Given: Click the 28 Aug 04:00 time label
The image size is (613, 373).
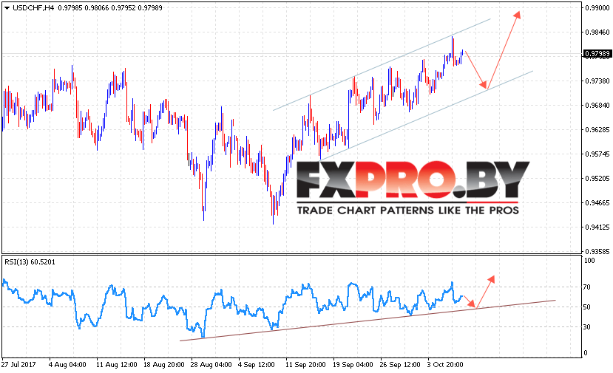Looking at the screenshot, I should (211, 364).
